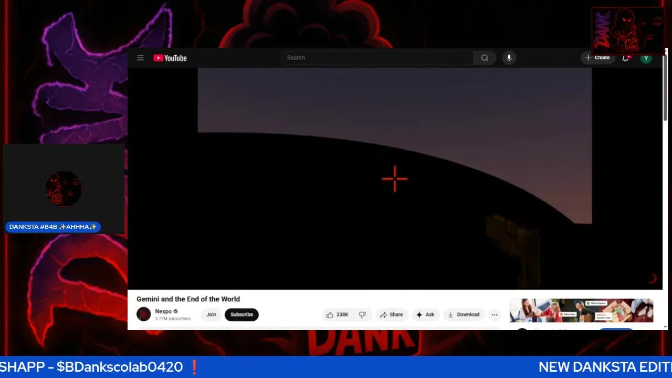
Task: Click the Dank logo in top-right corner
Action: coord(627,30)
